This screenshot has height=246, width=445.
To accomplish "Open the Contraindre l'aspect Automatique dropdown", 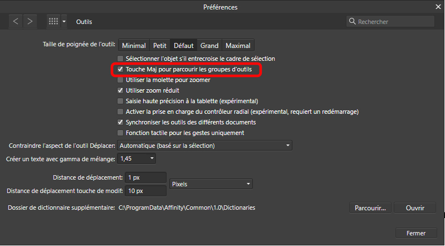I will pos(204,146).
